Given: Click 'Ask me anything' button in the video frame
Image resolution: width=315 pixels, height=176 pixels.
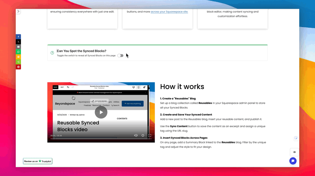Looking at the screenshot, I should click(x=133, y=104).
